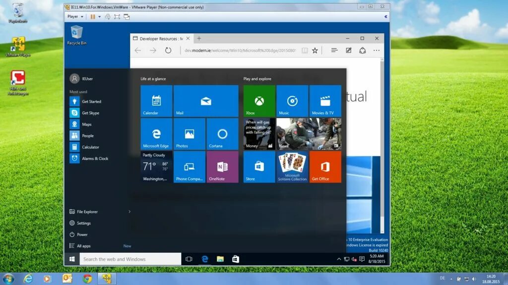
Task: Collapse the VMware toolbar with the chevron
Action: (385, 16)
